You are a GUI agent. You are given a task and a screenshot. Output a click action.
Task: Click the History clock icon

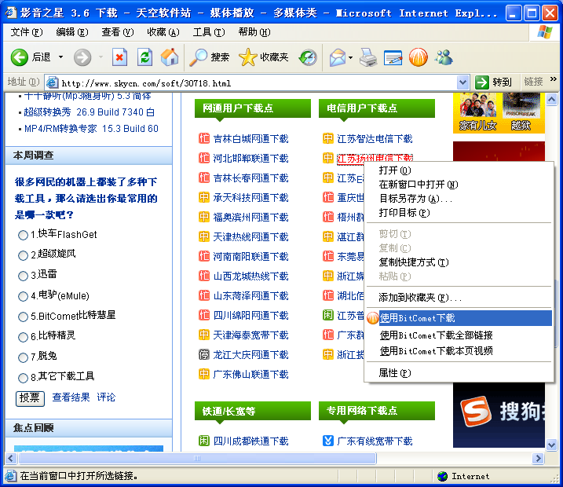308,57
